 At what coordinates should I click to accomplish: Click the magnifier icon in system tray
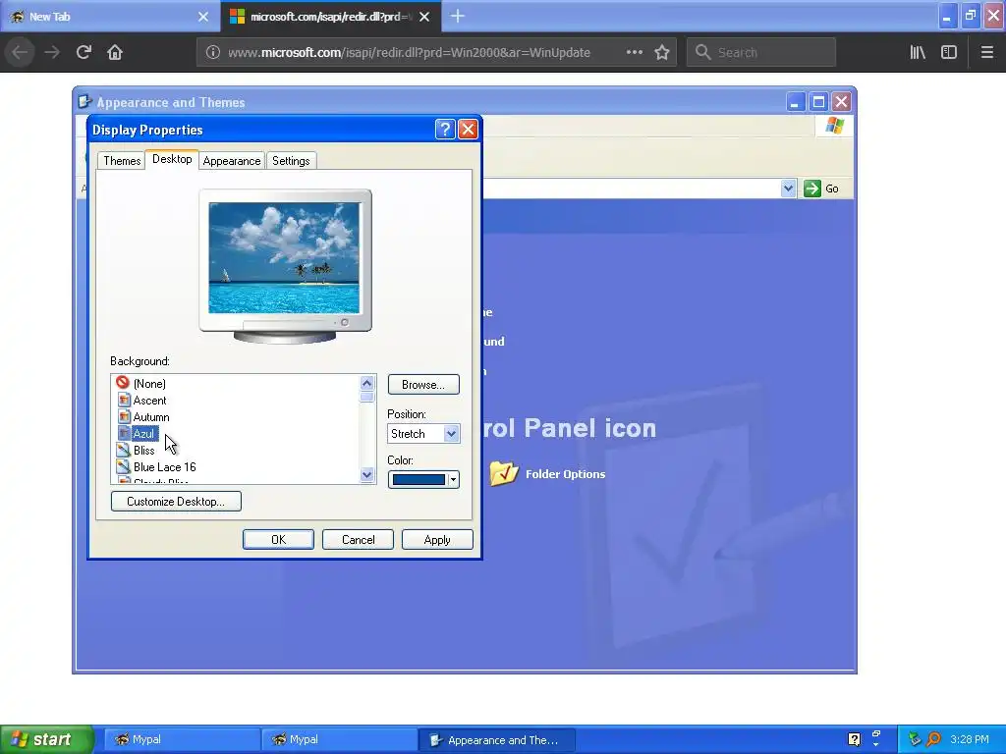pyautogui.click(x=933, y=739)
